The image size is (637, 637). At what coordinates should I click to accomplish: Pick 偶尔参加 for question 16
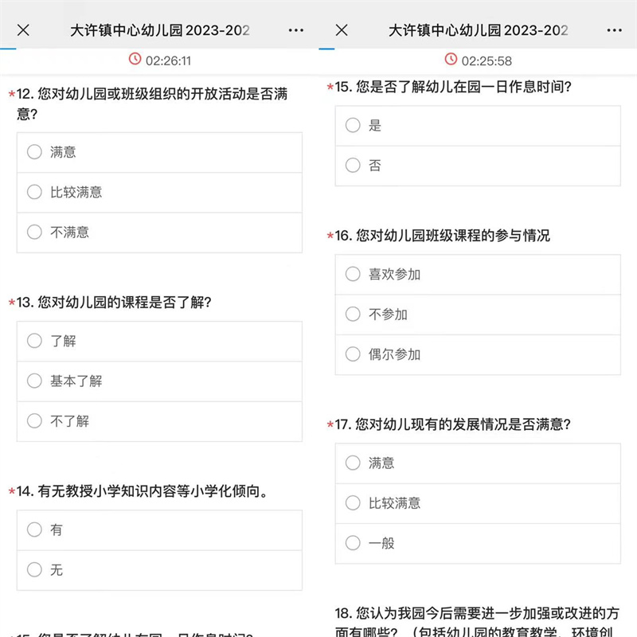tap(353, 354)
